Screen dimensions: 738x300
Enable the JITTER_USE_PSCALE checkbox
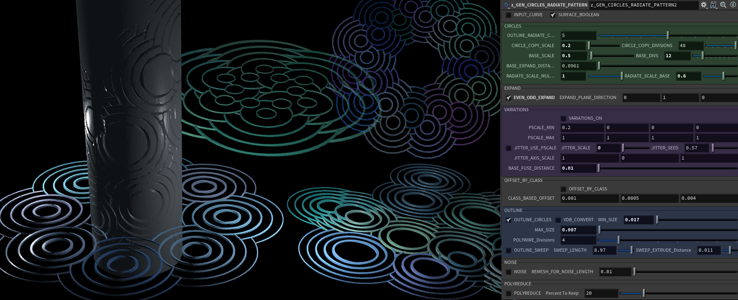[508, 148]
